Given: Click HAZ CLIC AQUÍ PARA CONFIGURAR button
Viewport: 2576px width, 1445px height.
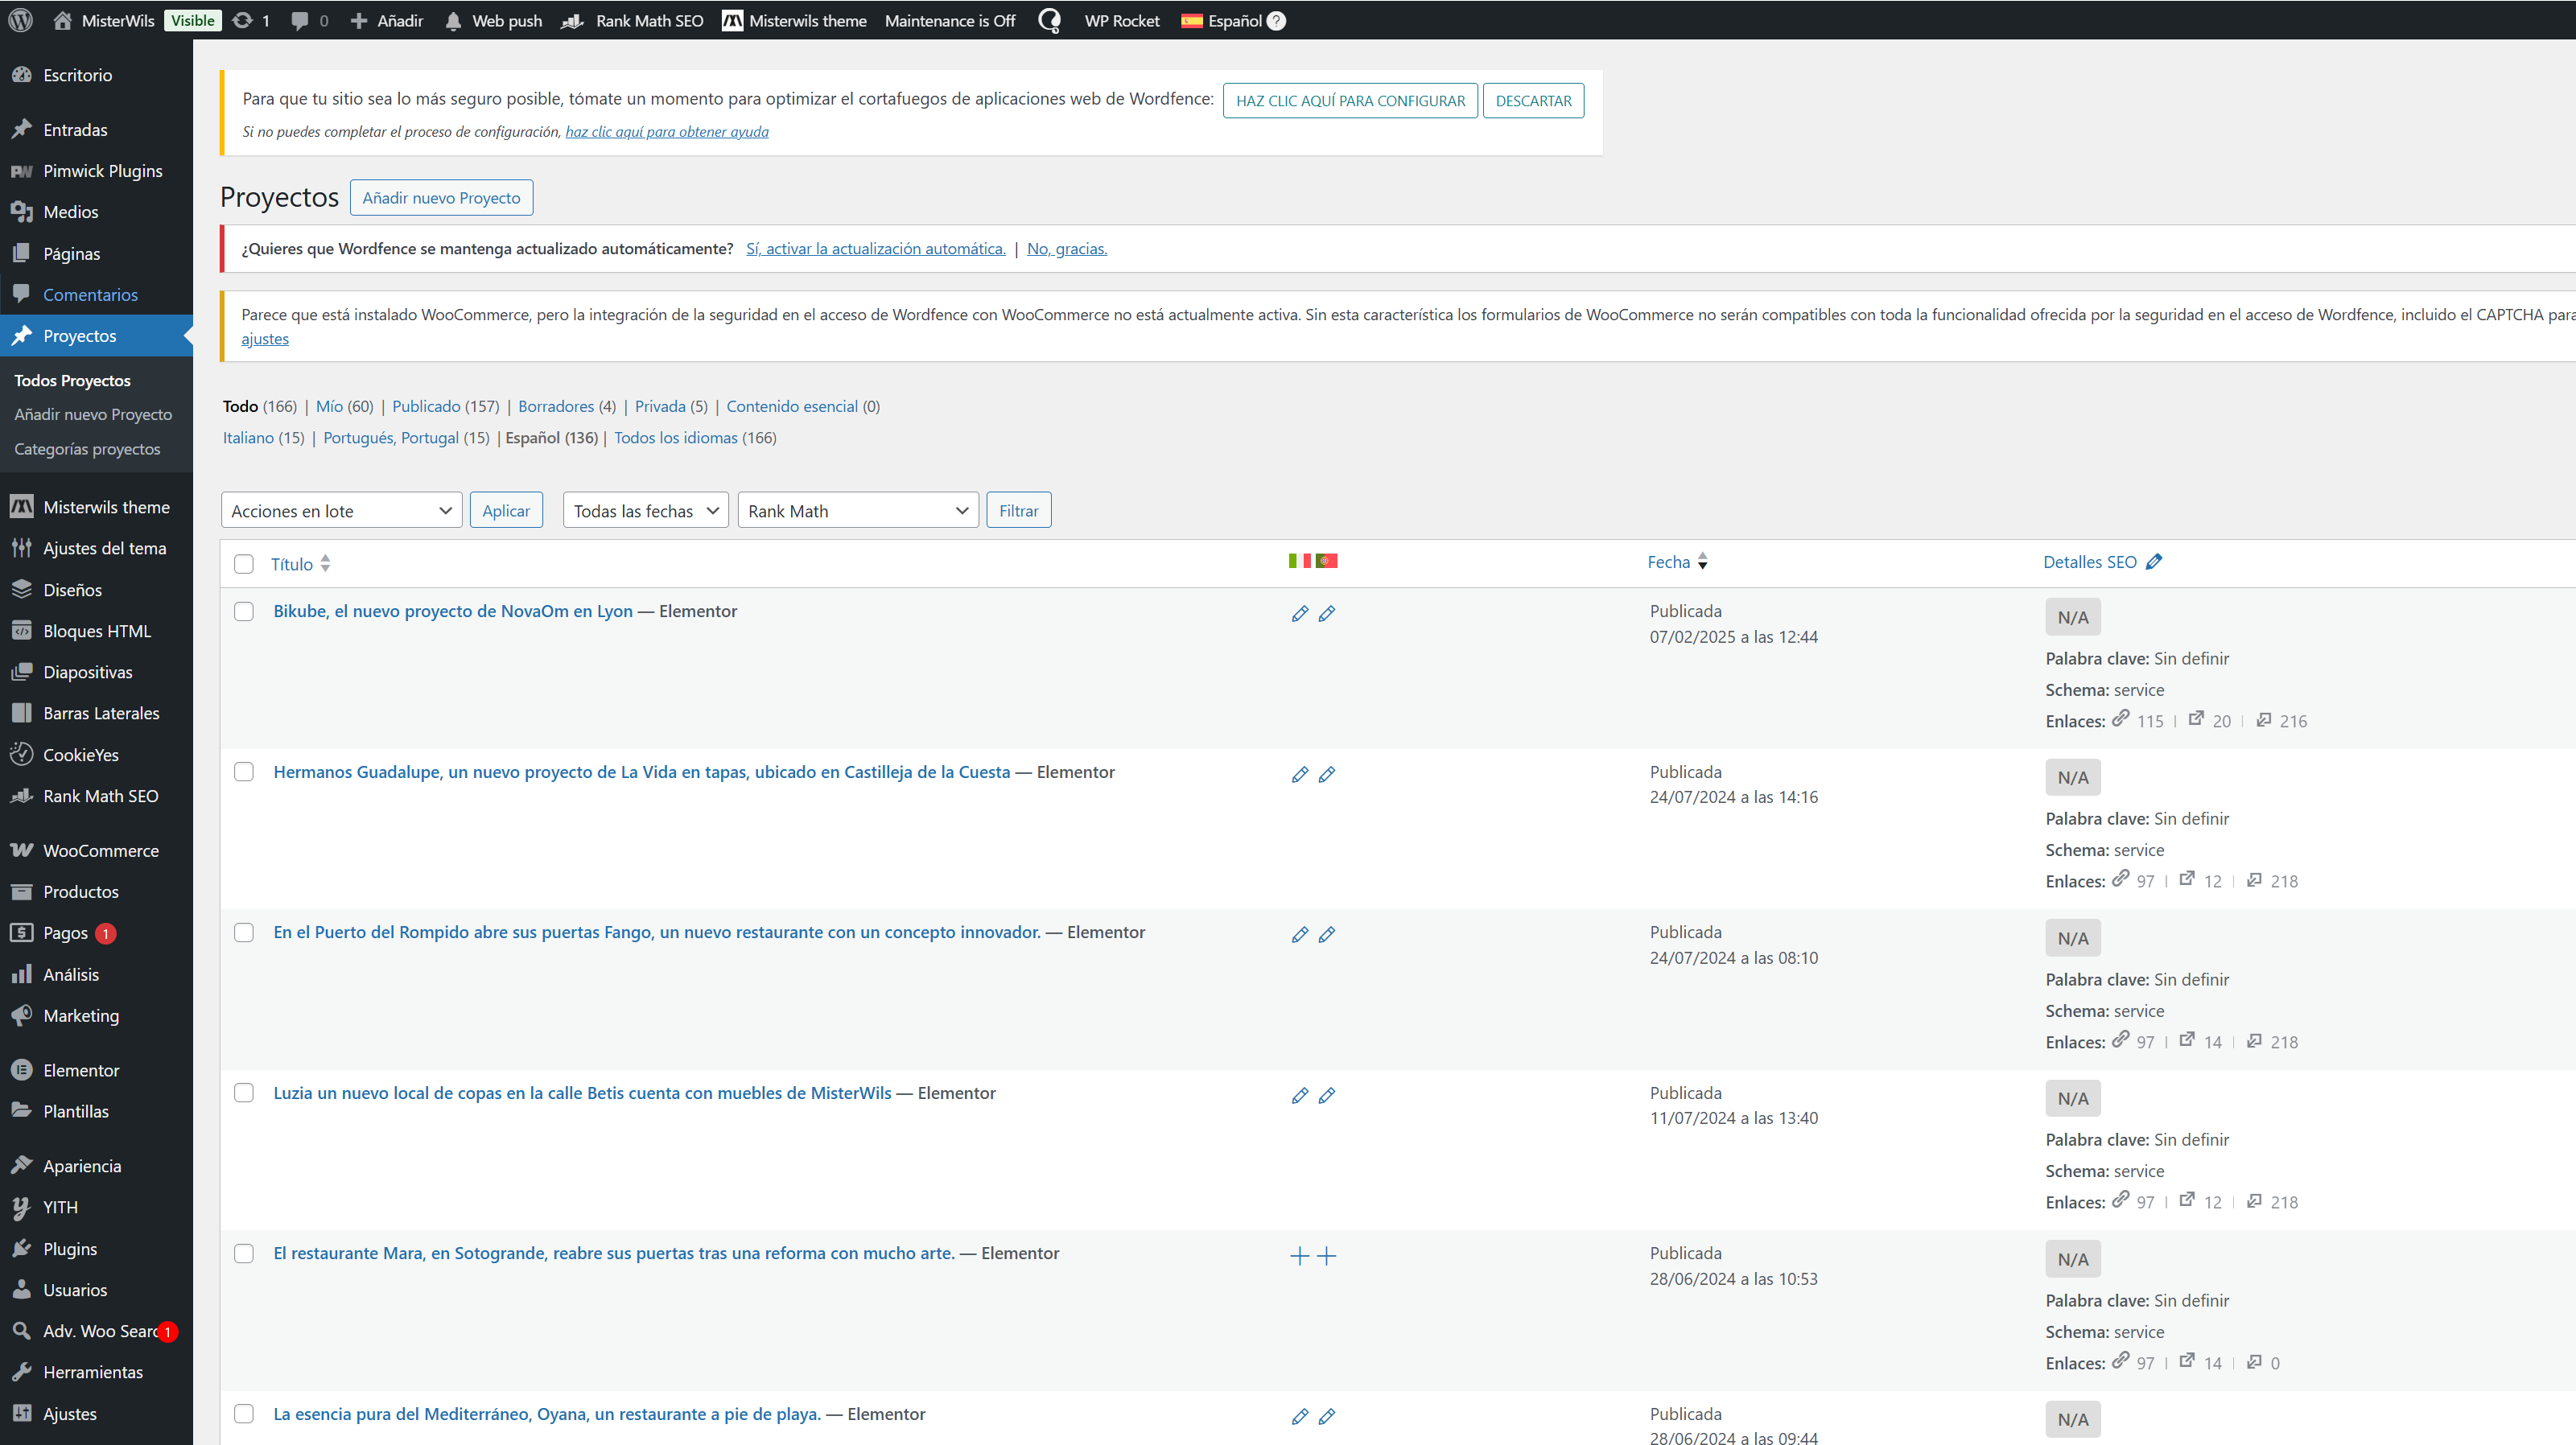Looking at the screenshot, I should 1350,100.
